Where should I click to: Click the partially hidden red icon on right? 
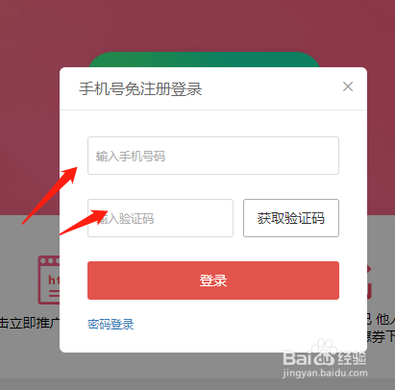(x=369, y=281)
